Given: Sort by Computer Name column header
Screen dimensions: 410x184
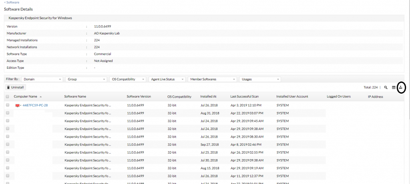Looking at the screenshot, I should coord(25,96).
